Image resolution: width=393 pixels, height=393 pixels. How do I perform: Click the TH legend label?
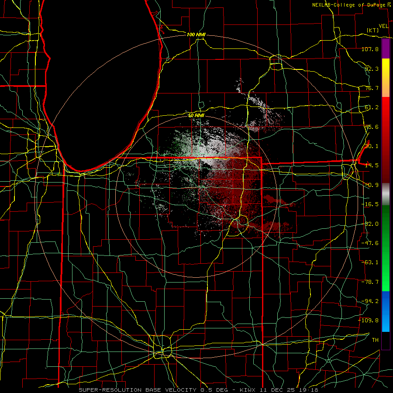[375, 340]
